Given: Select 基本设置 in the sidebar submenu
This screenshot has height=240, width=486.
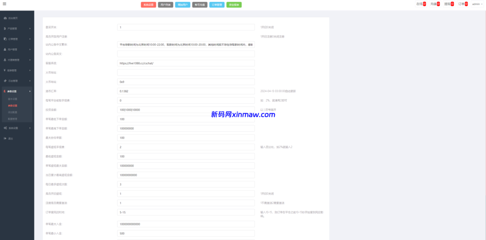Looking at the screenshot, I should [x=12, y=99].
